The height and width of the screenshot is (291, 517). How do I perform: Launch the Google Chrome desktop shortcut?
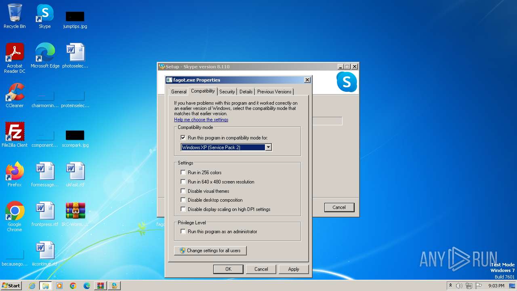point(15,216)
